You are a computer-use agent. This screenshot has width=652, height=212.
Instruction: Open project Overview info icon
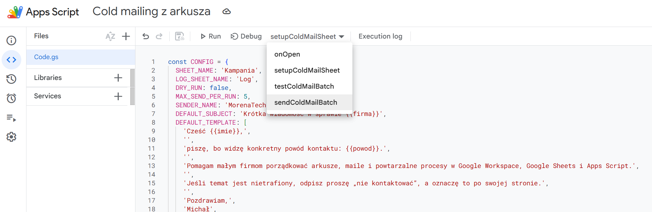click(x=11, y=40)
